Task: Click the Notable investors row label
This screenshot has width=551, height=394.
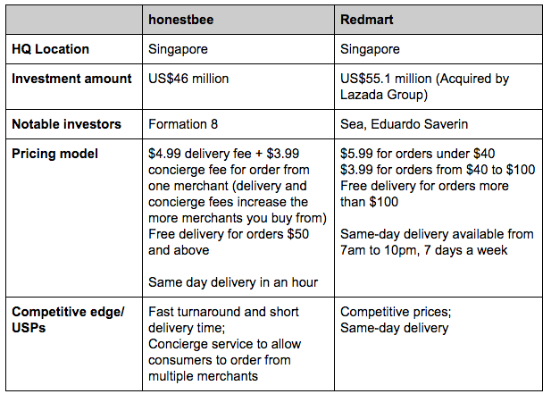Action: (66, 124)
